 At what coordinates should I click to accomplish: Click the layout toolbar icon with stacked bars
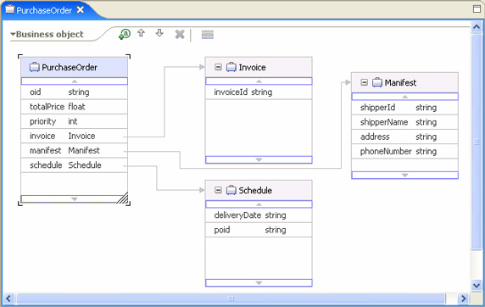[x=208, y=35]
